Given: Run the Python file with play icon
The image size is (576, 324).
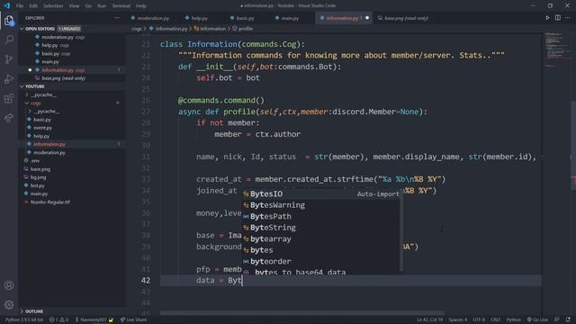Looking at the screenshot, I should 547,18.
